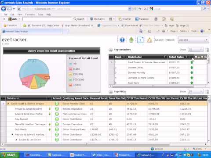Viewport: 211px width, 158px height.
Task: Click green trend arrow for Steven McNally
Action: pos(192,72)
